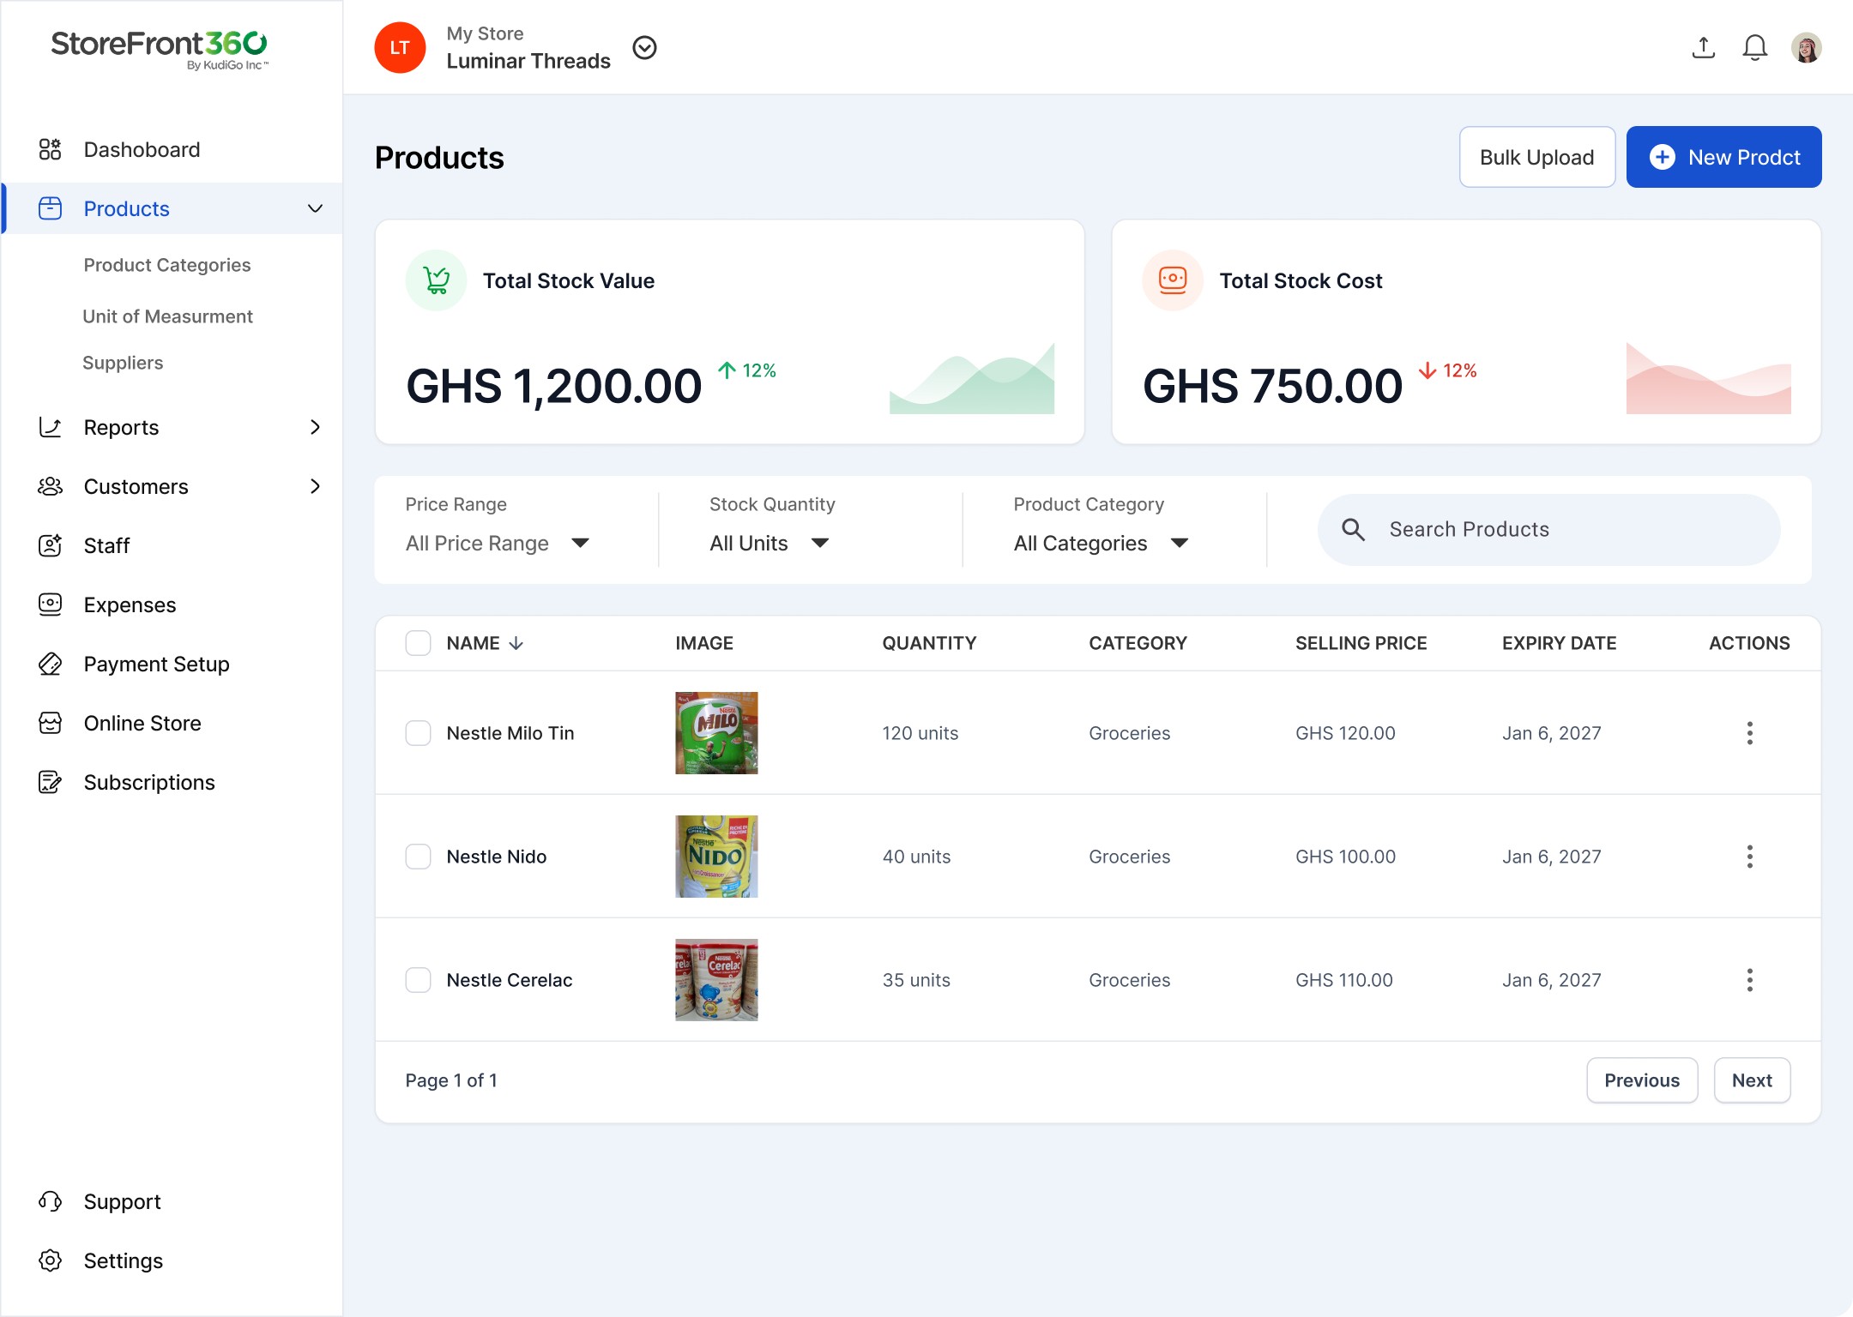Open actions menu for Nestle Milo Tin
Screen dimensions: 1853x1317
[x=1749, y=733]
